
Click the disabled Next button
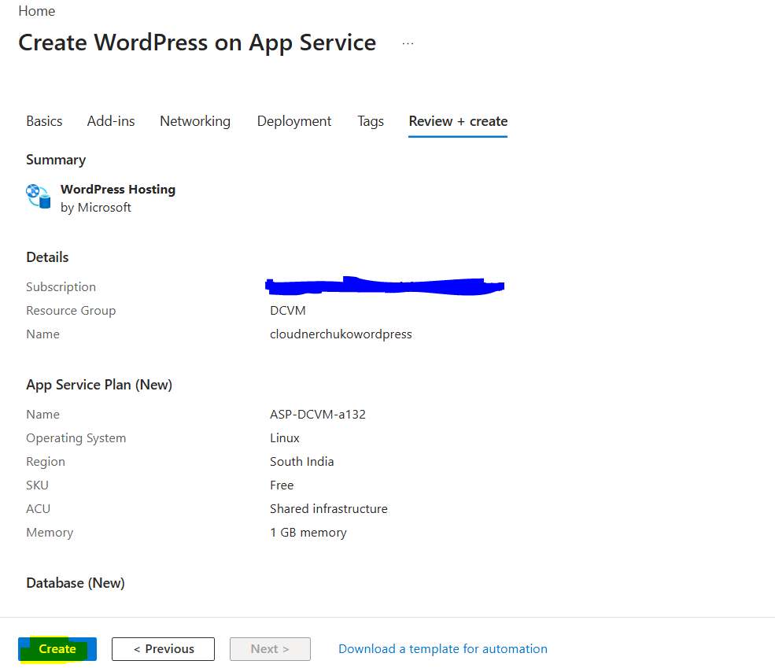point(270,649)
